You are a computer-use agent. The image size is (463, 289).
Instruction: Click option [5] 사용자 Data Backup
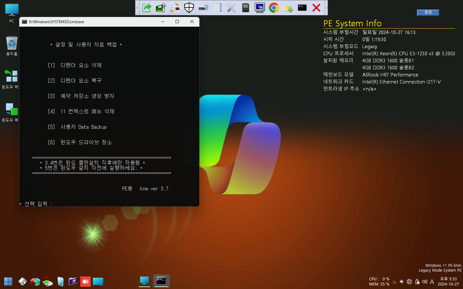pos(77,127)
